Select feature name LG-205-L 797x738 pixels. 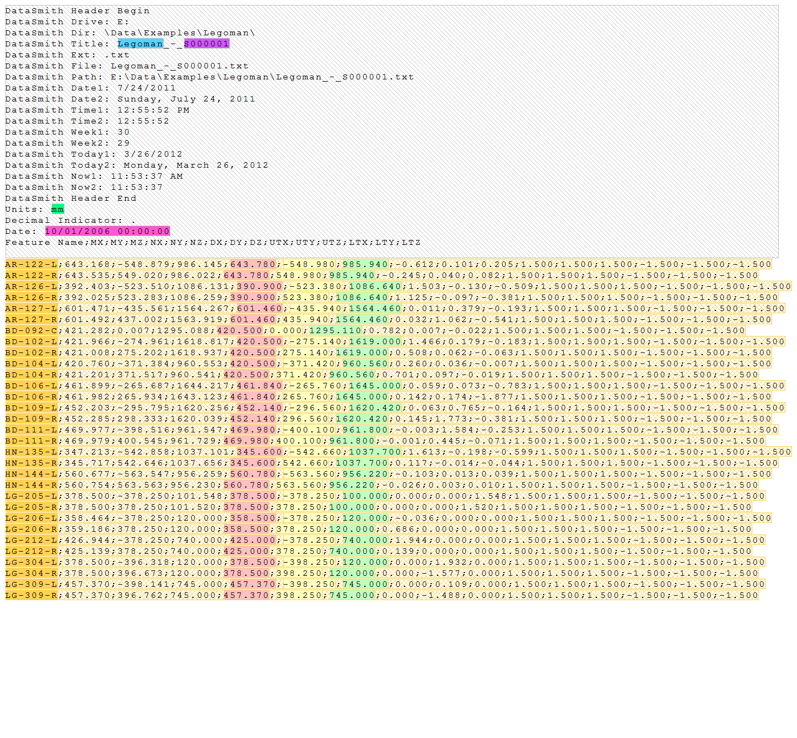pyautogui.click(x=31, y=496)
